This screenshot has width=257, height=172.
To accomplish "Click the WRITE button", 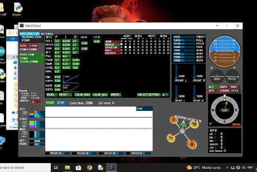I will [115, 95].
